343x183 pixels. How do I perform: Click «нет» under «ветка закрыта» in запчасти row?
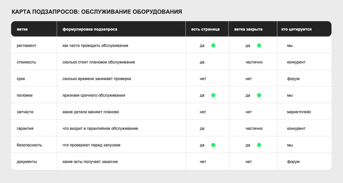(x=249, y=112)
